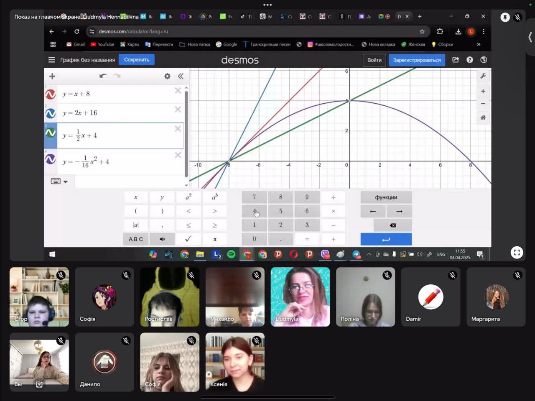Viewport: 535px width, 401px height.
Task: Open Spotify from the Windows taskbar
Action: pos(231,254)
